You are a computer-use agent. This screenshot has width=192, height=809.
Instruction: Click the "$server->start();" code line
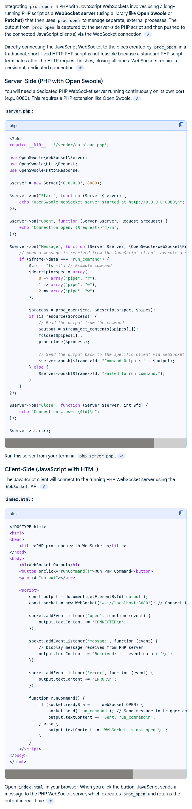[30, 431]
